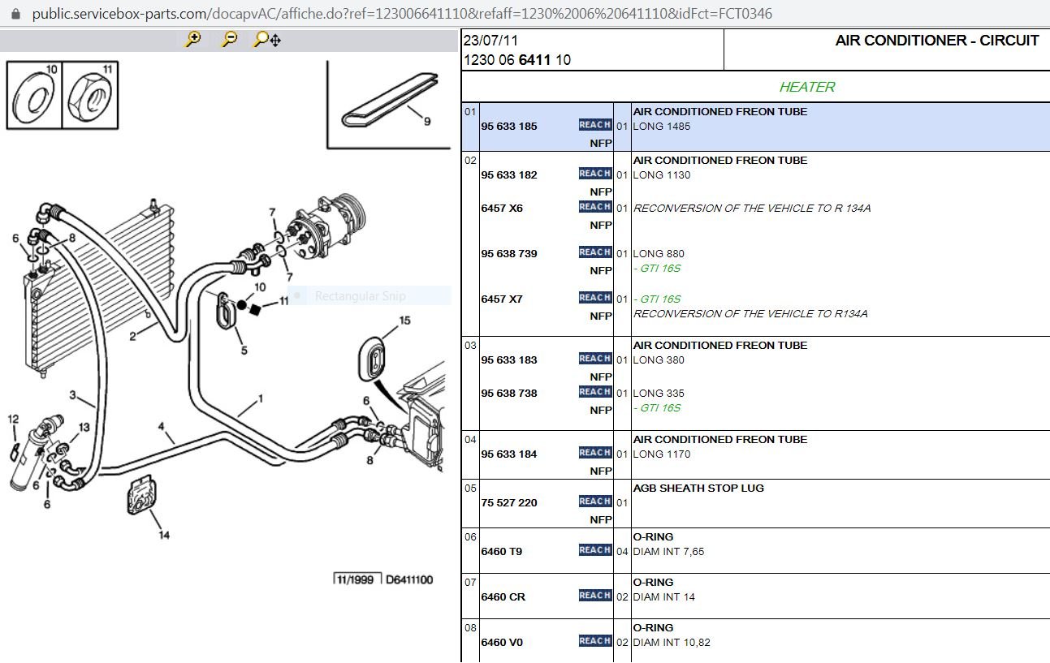Viewport: 1050px width, 663px height.
Task: Click the zoom out magnifier icon
Action: pos(230,39)
